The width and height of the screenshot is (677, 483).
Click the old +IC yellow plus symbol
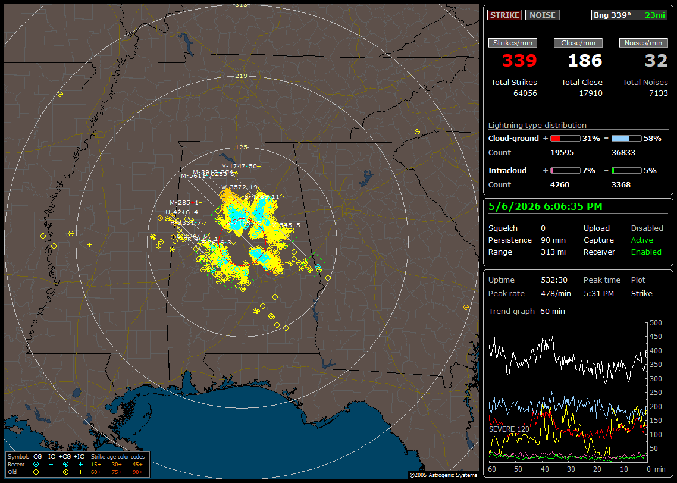pyautogui.click(x=80, y=472)
